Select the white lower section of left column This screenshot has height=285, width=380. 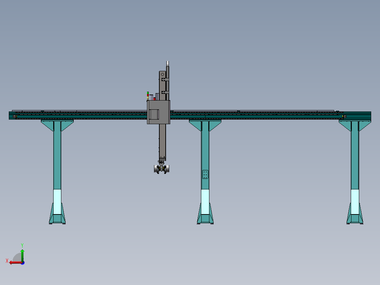(57, 202)
